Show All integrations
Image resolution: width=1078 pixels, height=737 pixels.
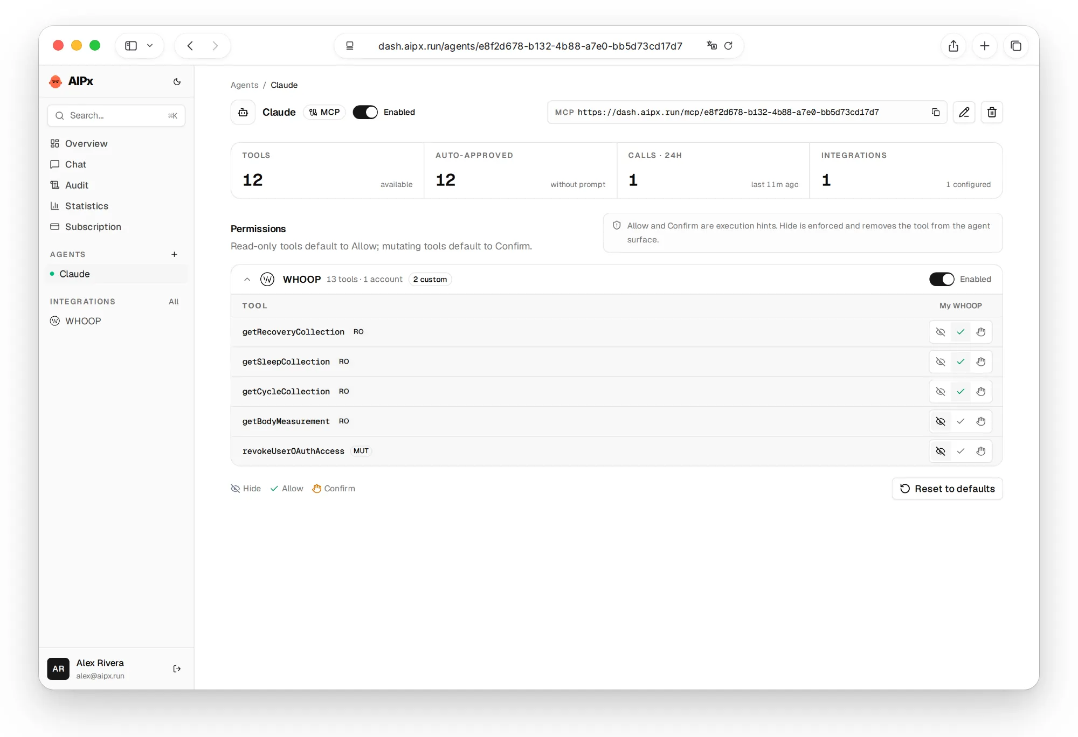(174, 302)
